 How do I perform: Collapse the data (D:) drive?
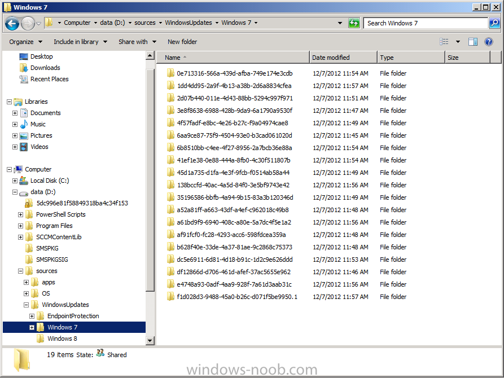(15, 192)
